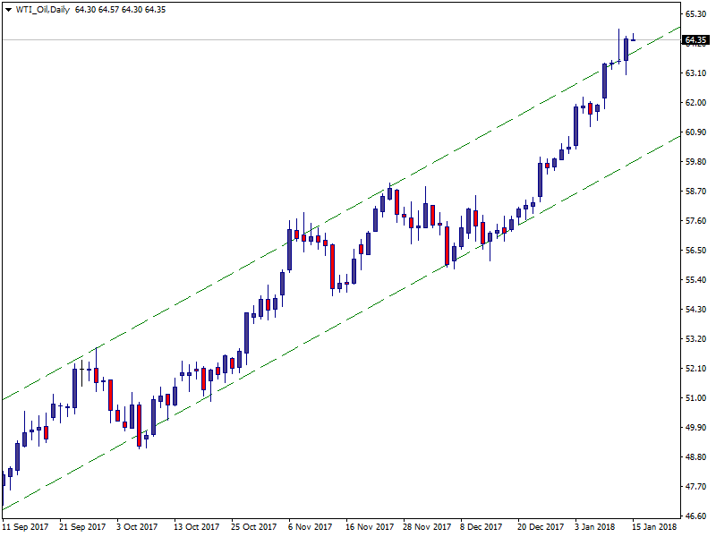Click the 6 Nov 2017 date label

tap(311, 527)
